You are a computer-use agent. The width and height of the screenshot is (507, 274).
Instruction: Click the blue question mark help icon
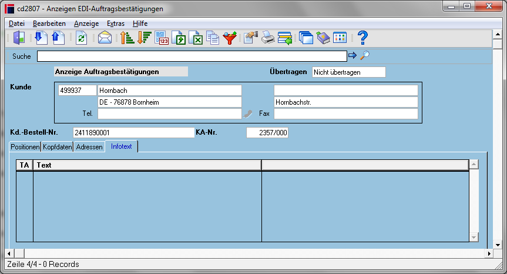[x=363, y=38]
